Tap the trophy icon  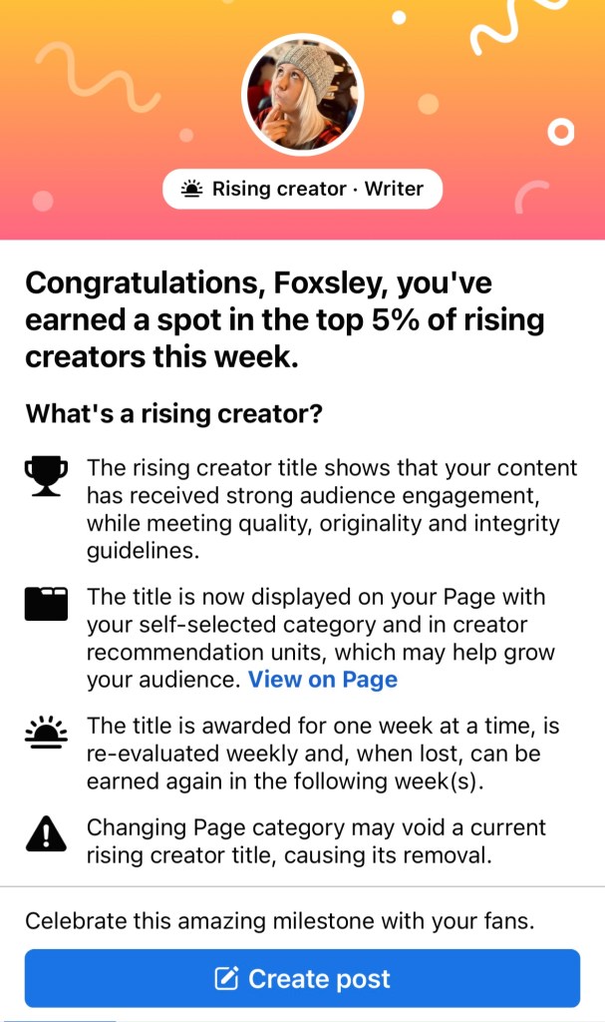pos(45,475)
